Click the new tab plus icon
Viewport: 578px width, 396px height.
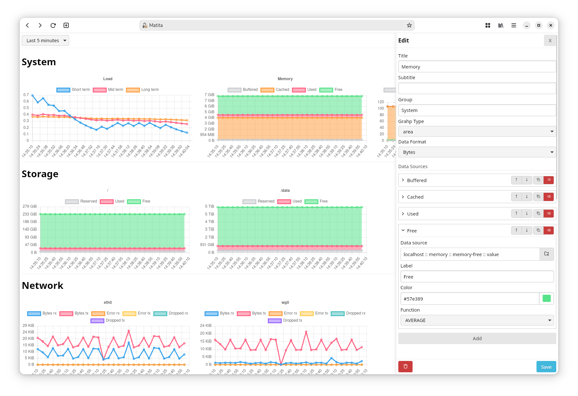[x=66, y=25]
